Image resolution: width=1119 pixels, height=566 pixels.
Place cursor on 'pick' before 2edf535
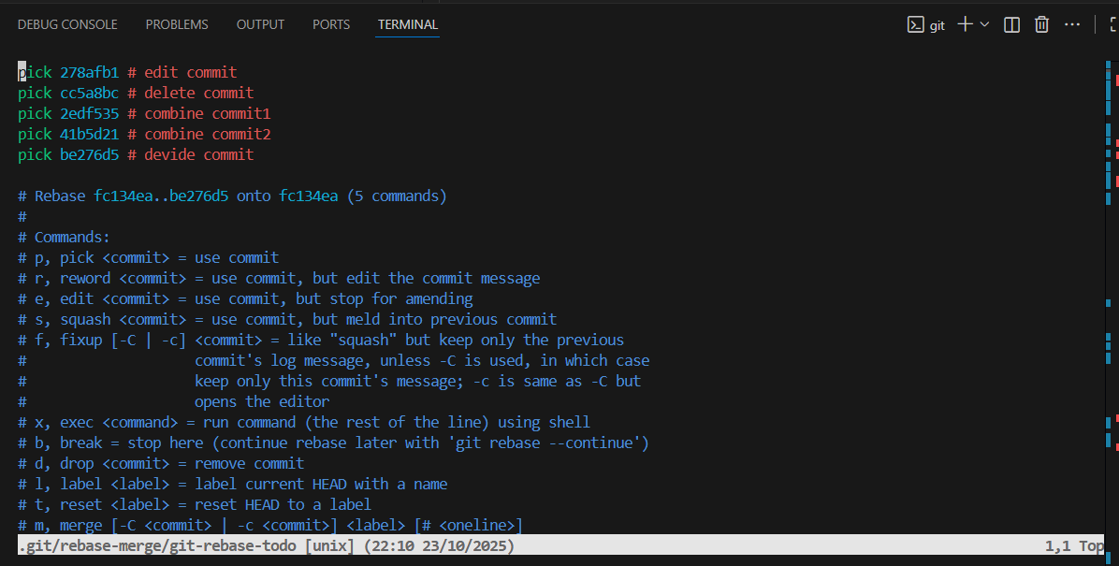(x=35, y=113)
